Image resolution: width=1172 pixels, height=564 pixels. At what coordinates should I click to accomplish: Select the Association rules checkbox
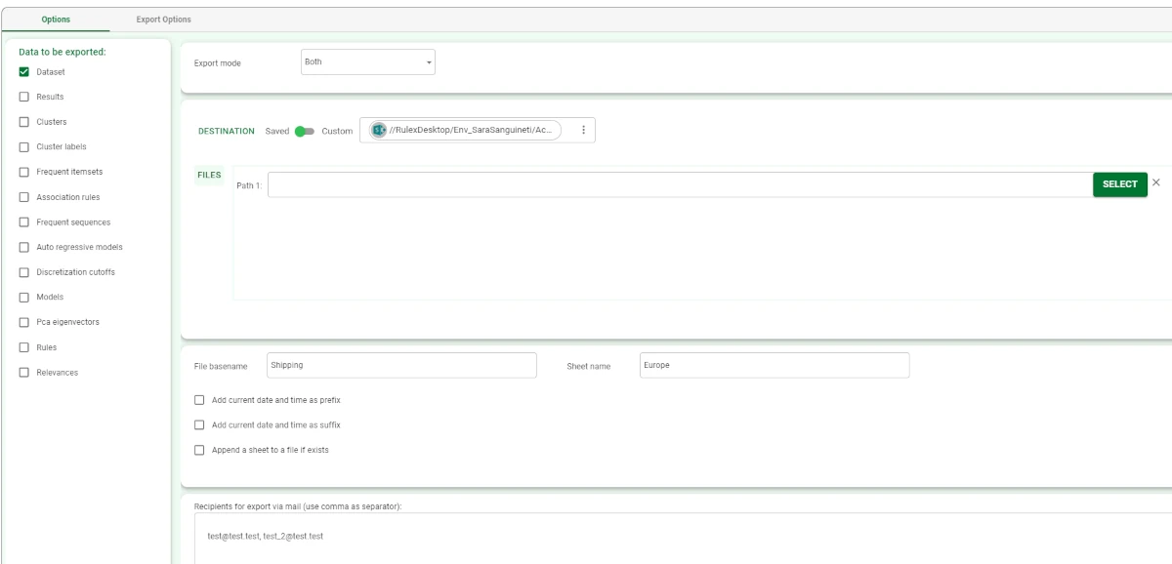point(24,197)
